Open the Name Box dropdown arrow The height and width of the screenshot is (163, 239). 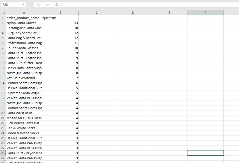click(24, 5)
